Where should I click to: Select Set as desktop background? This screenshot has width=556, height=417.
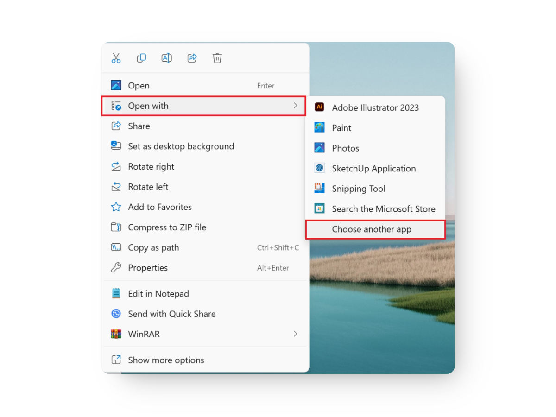(x=181, y=146)
